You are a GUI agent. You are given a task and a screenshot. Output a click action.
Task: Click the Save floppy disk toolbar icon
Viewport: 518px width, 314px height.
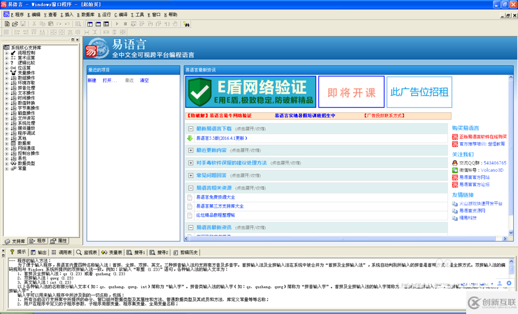pos(23,24)
